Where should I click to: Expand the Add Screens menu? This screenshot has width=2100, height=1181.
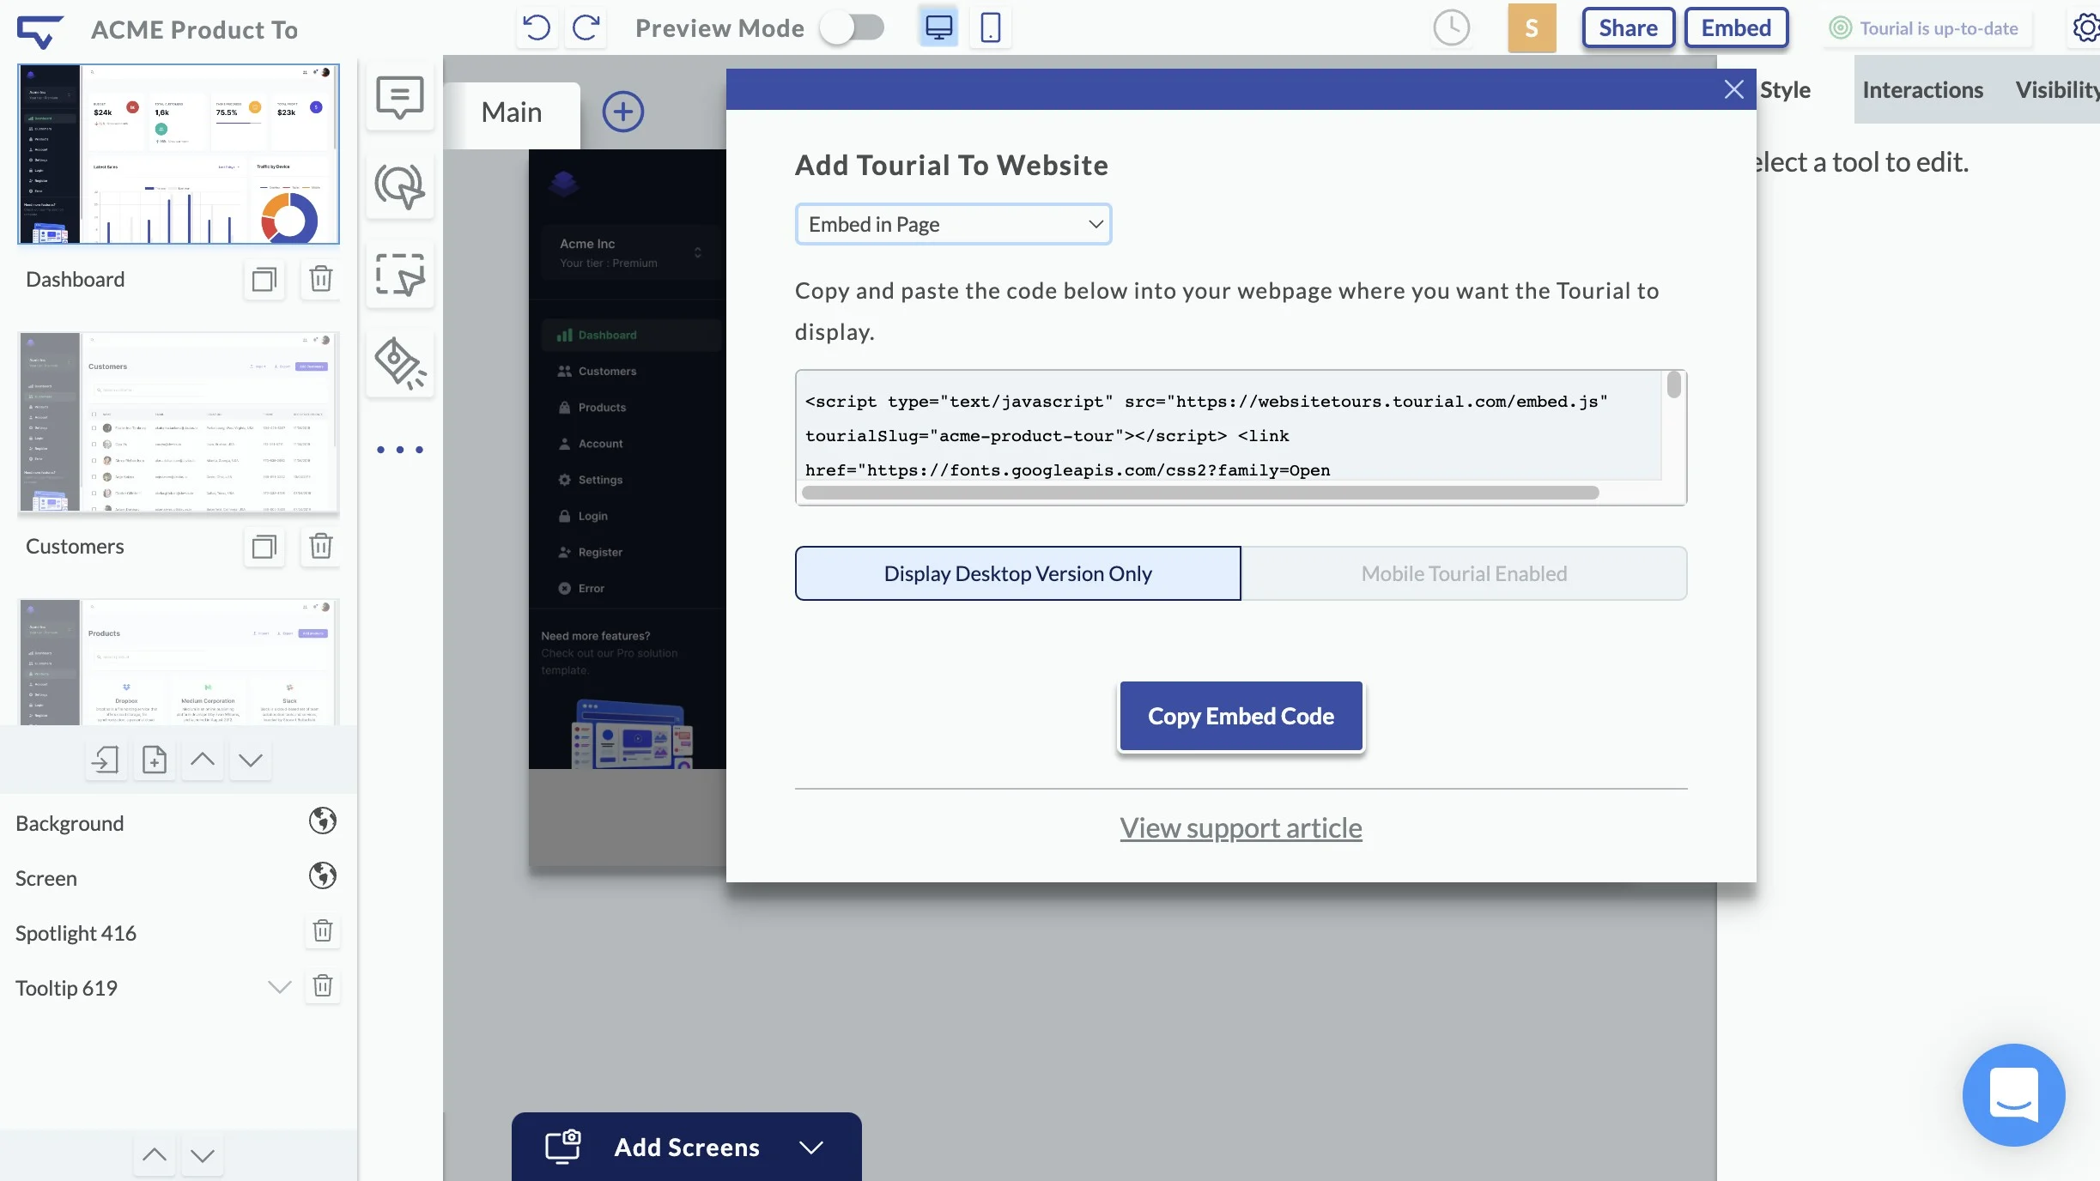coord(811,1148)
